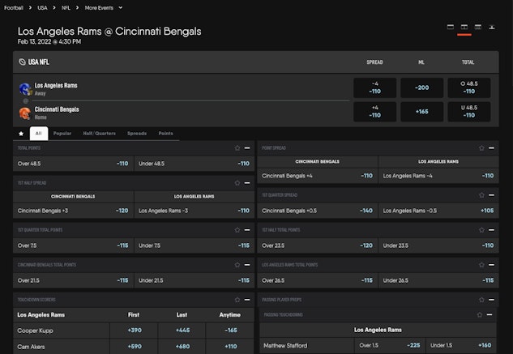The width and height of the screenshot is (513, 354).
Task: Collapse the Passing Touchdowns subsection
Action: coord(489,315)
